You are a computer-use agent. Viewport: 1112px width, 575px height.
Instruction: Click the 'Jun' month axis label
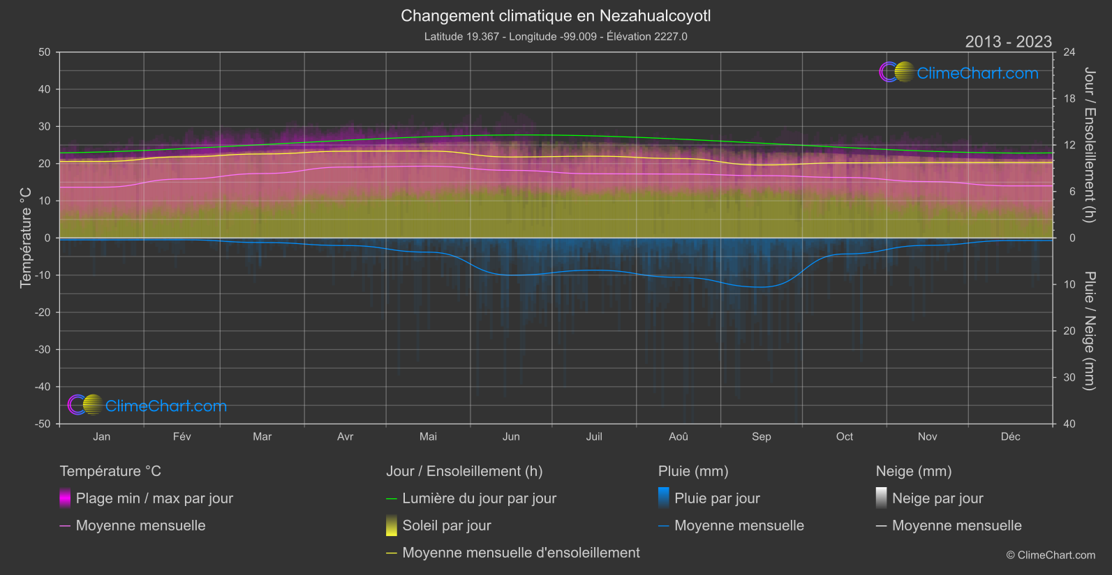[x=512, y=436]
